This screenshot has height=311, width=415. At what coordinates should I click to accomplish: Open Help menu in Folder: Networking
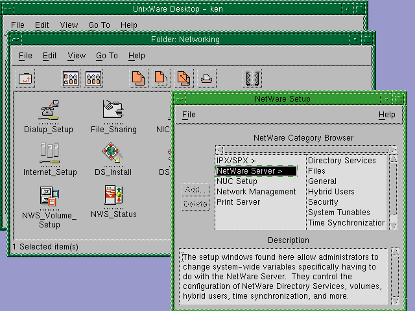point(137,56)
